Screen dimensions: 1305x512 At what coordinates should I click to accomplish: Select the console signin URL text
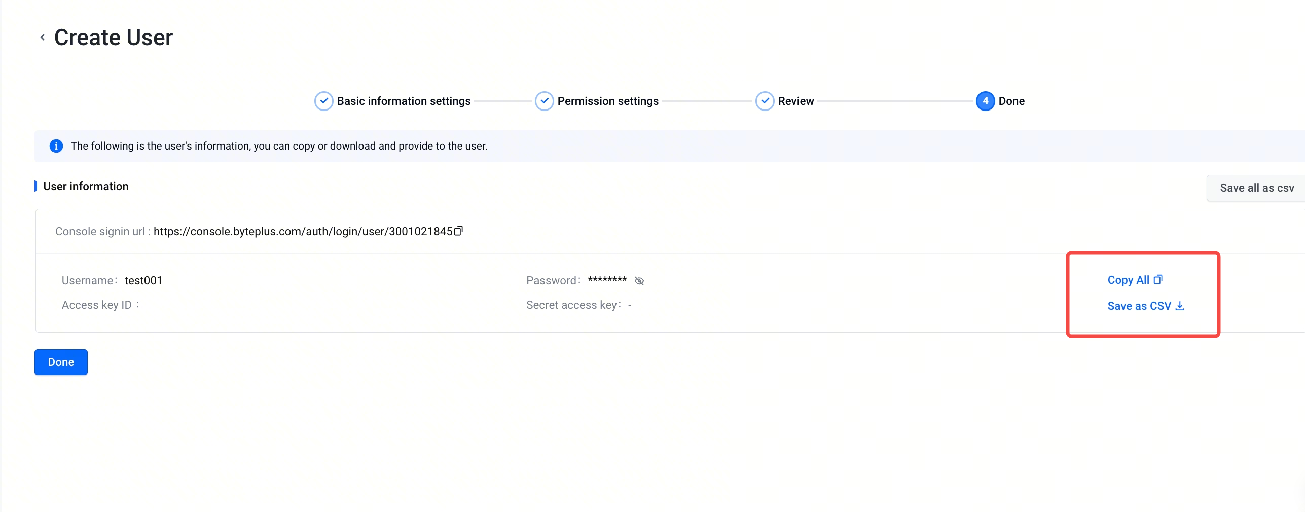click(303, 231)
